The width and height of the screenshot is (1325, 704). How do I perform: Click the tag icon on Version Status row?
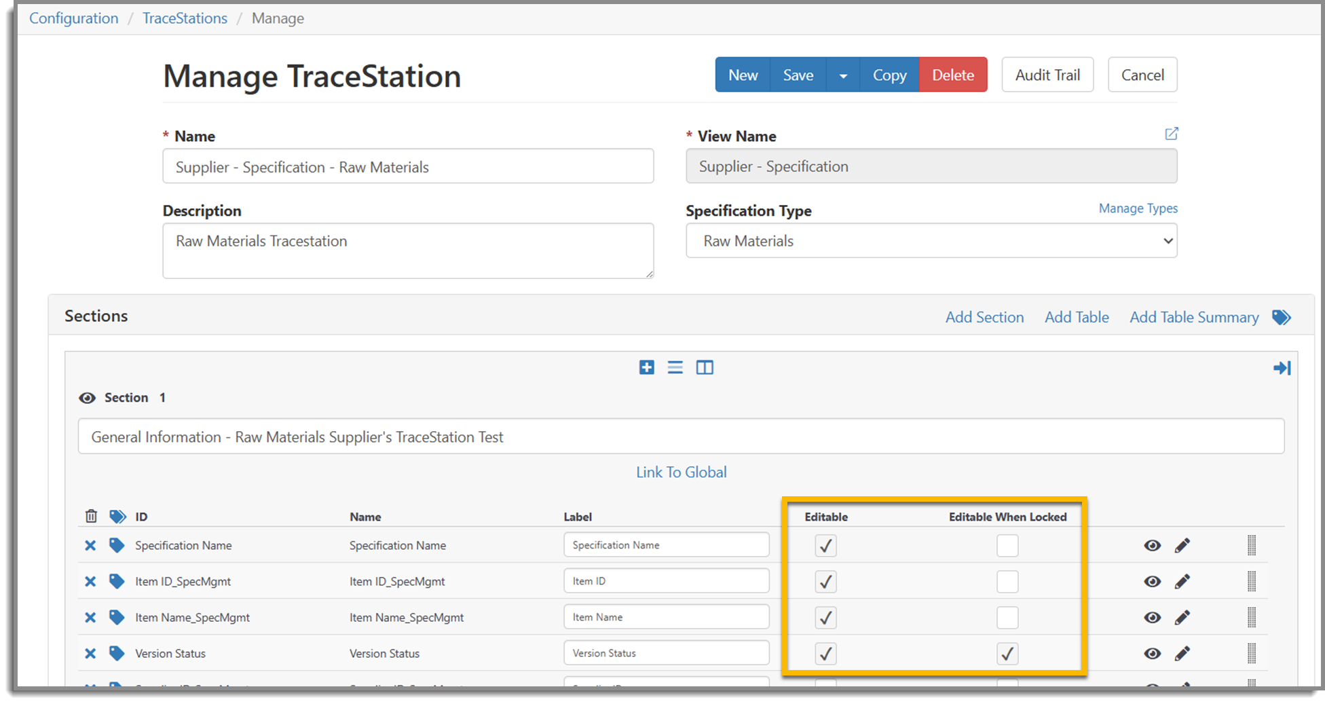[117, 653]
